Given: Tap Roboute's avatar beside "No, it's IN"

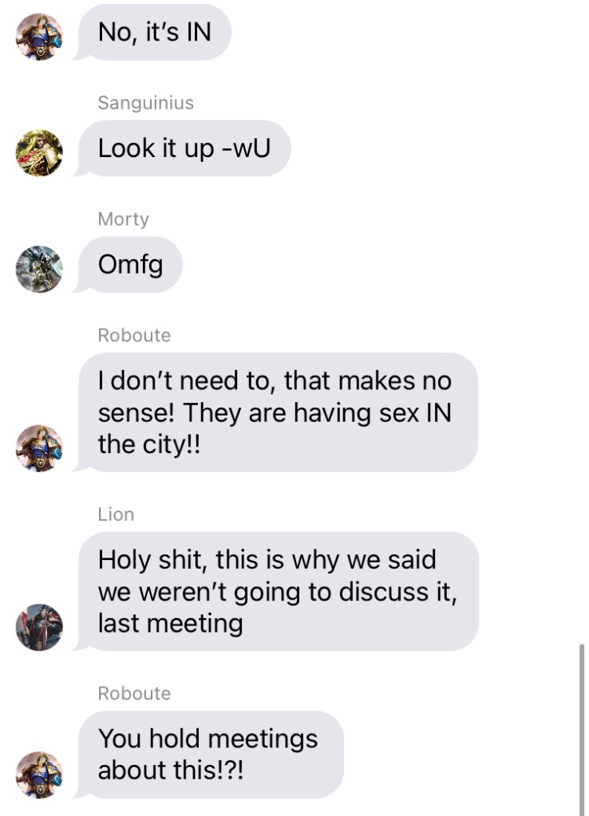Looking at the screenshot, I should [x=39, y=37].
